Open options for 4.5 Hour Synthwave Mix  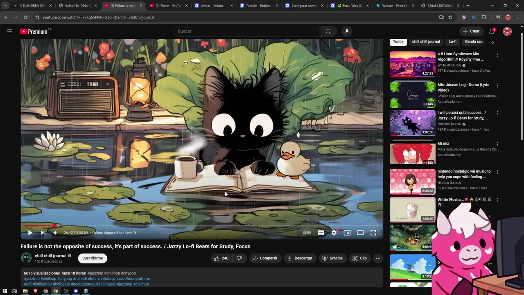point(497,54)
